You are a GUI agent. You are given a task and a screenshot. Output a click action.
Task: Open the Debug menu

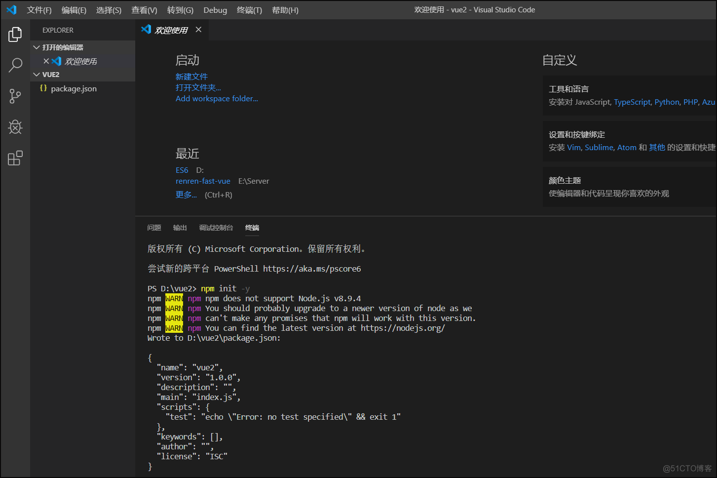[215, 10]
